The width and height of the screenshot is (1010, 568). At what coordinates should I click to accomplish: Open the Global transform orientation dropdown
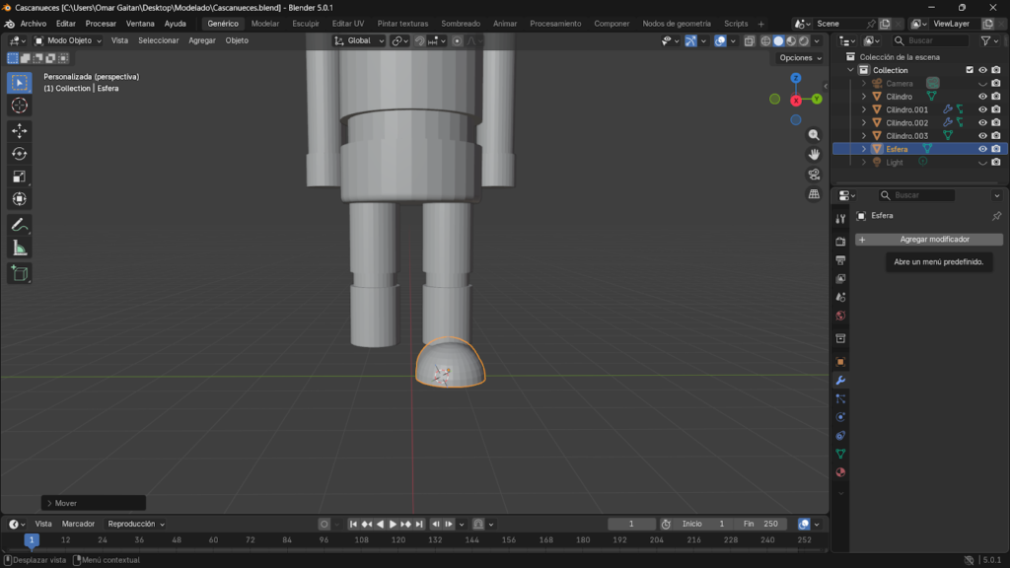[x=359, y=40]
